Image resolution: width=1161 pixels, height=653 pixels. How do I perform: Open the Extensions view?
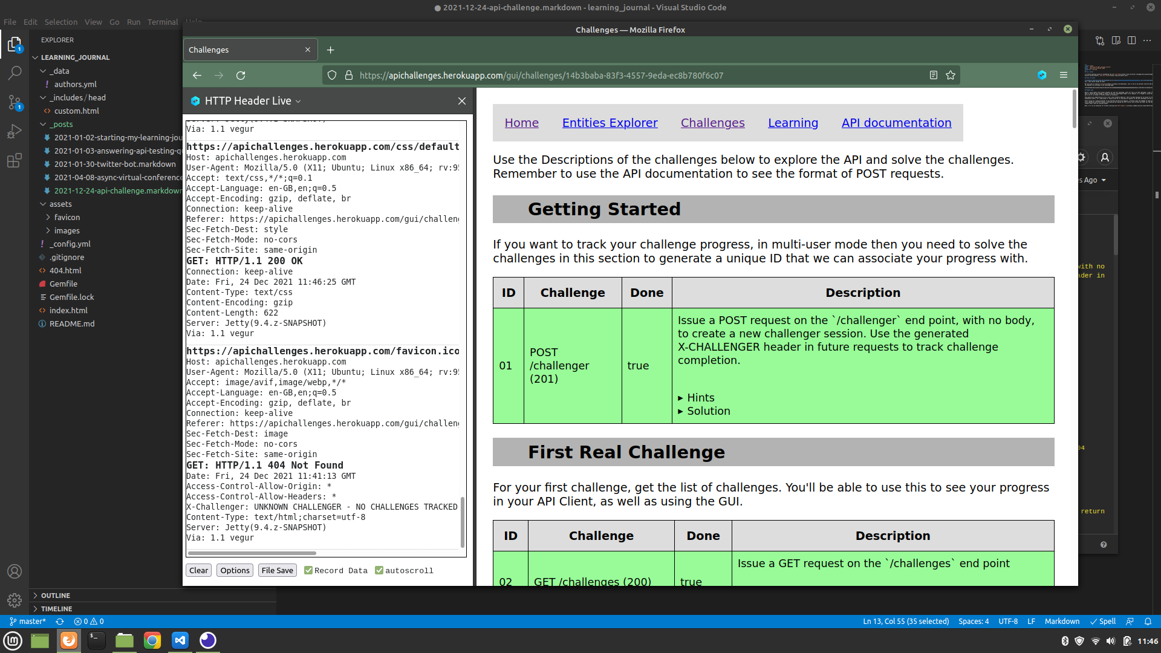[15, 160]
